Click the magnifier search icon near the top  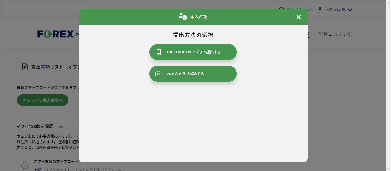click(282, 9)
